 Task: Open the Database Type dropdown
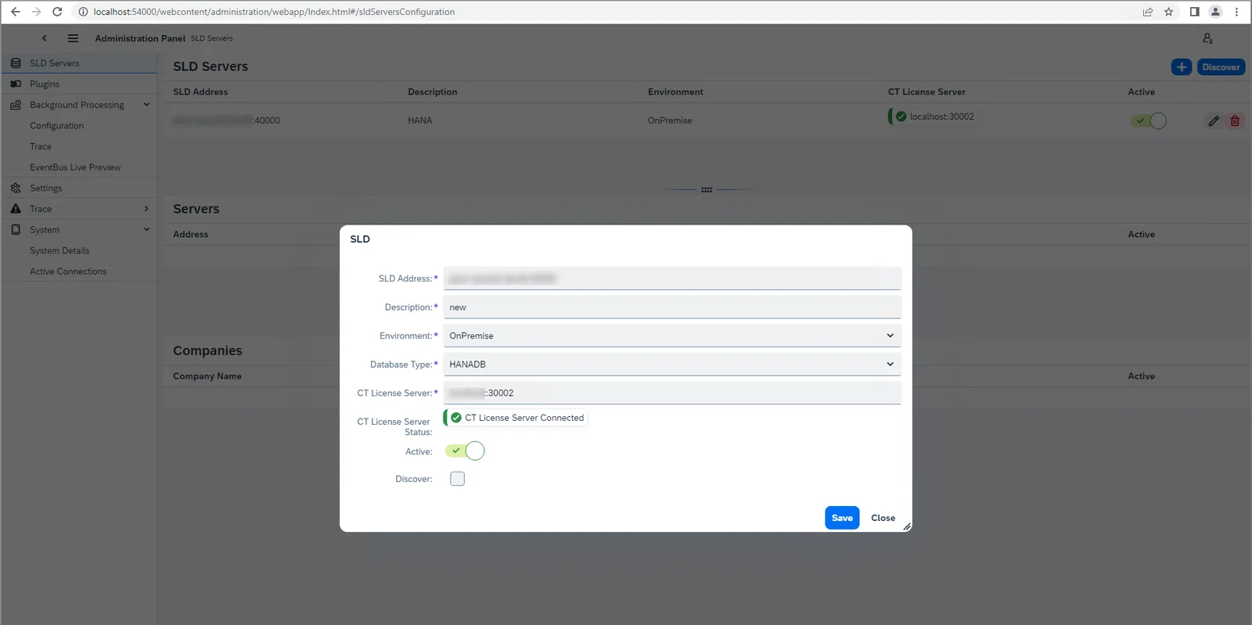click(672, 365)
